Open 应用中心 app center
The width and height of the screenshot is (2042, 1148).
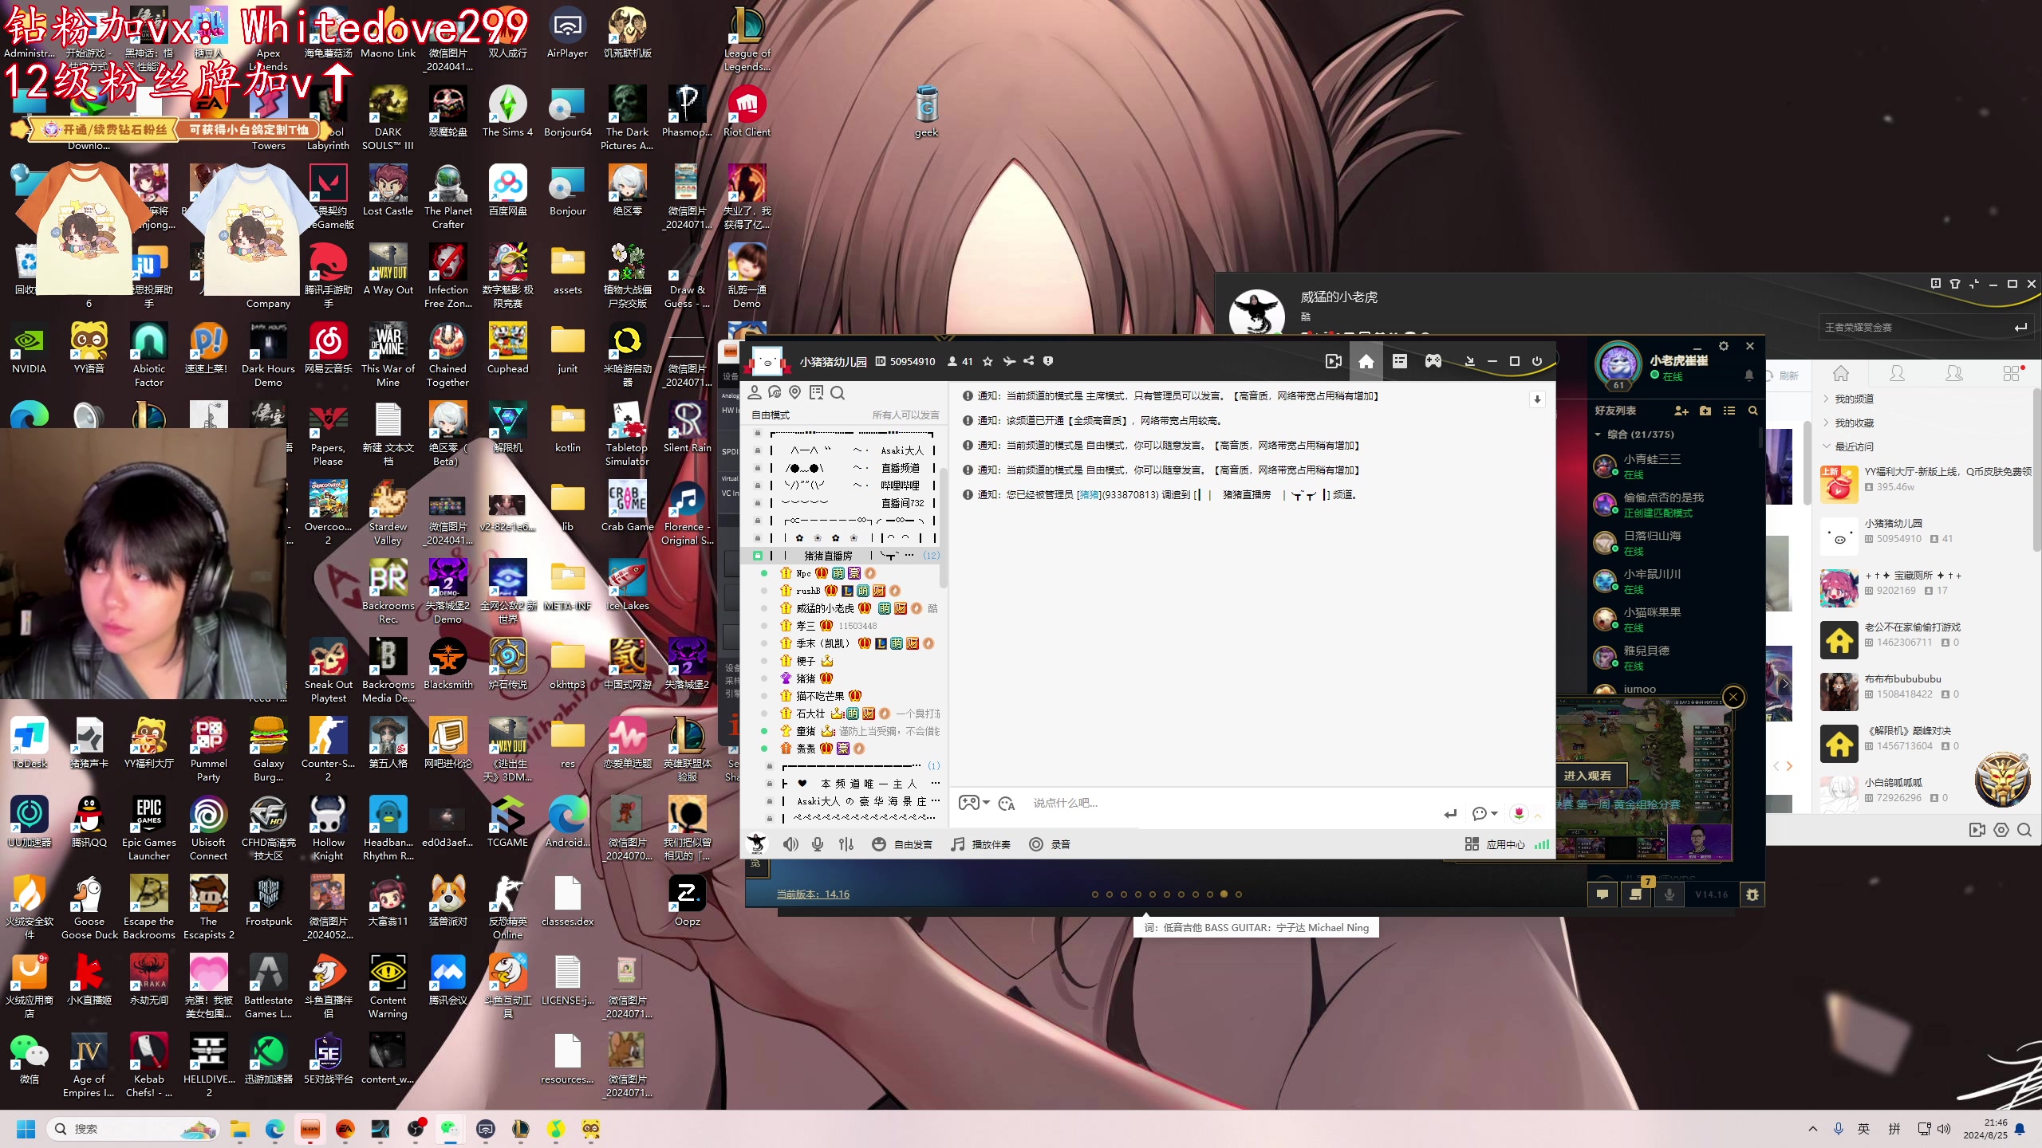pyautogui.click(x=1496, y=844)
